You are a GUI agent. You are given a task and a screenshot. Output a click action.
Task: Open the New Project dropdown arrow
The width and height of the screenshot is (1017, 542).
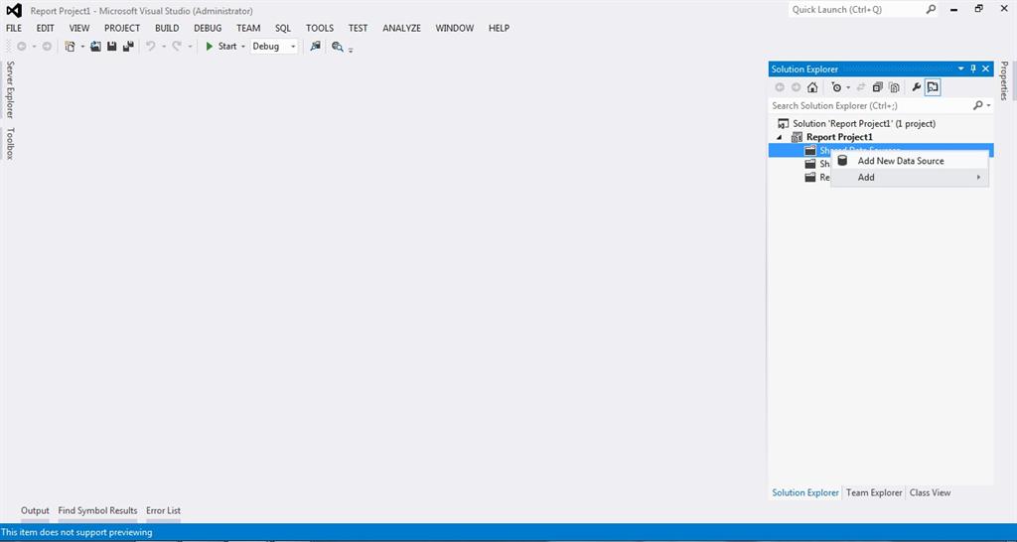(82, 47)
